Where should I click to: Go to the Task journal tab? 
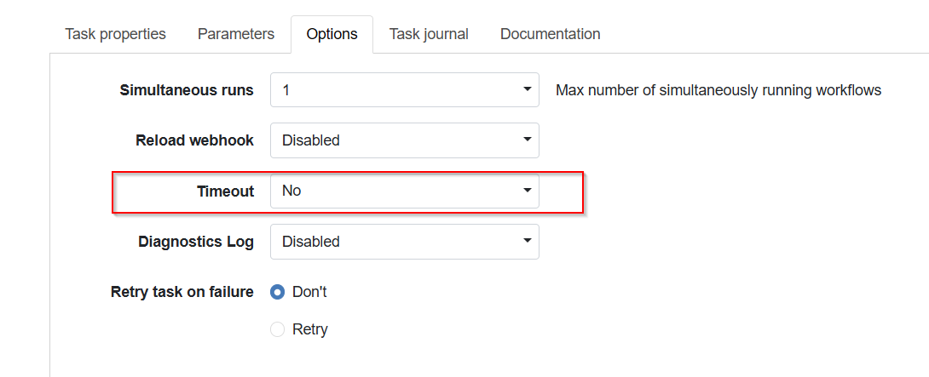coord(429,34)
